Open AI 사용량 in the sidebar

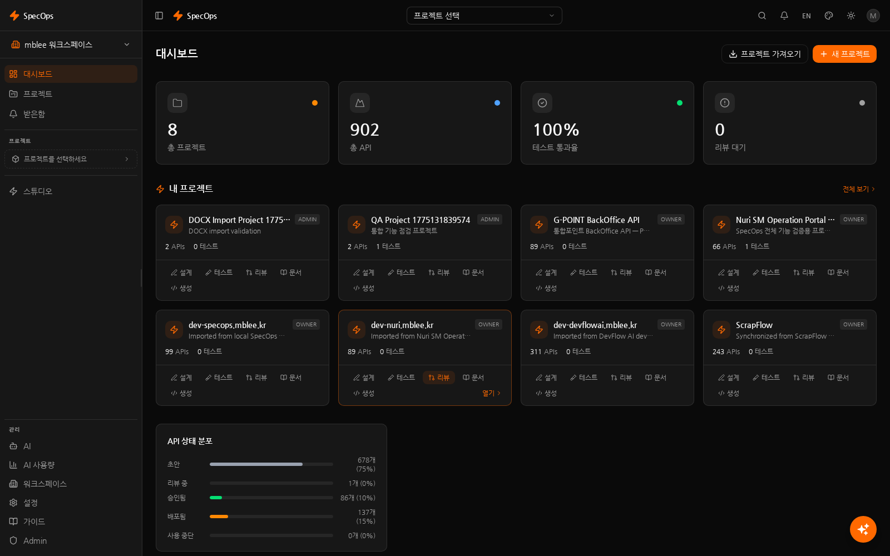coord(71,465)
